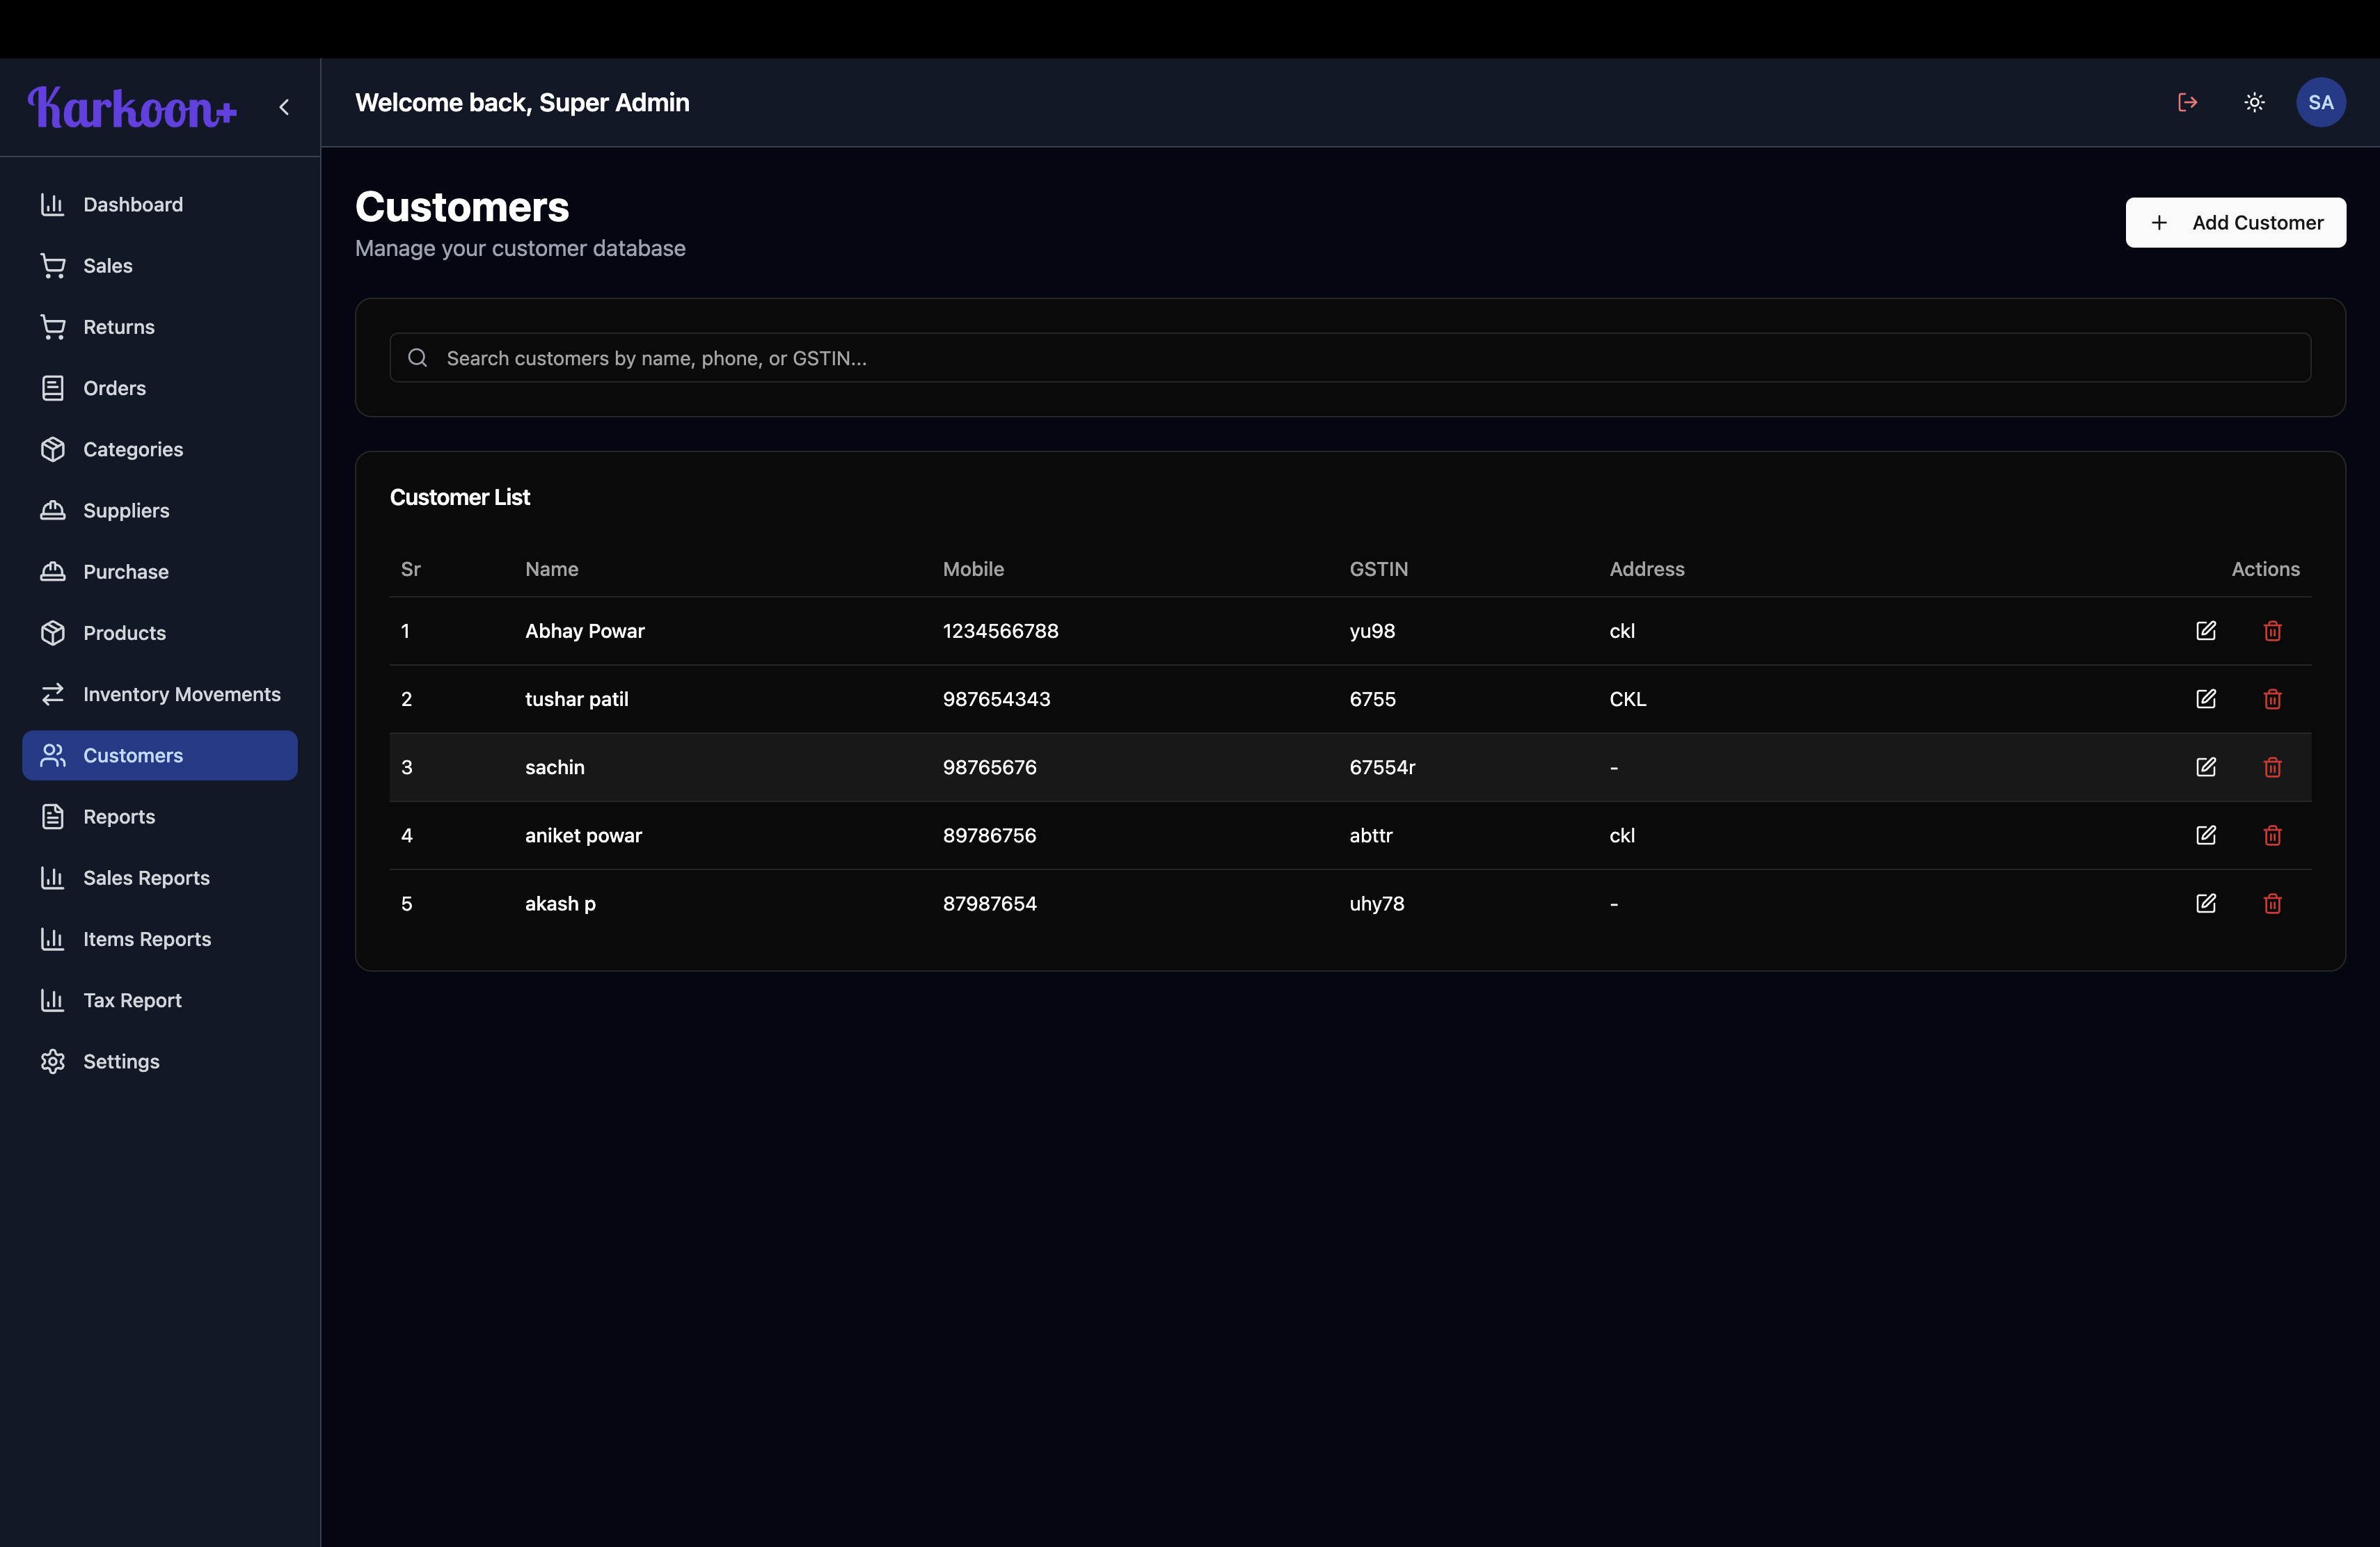Delete the aniket powar customer

coord(2272,835)
